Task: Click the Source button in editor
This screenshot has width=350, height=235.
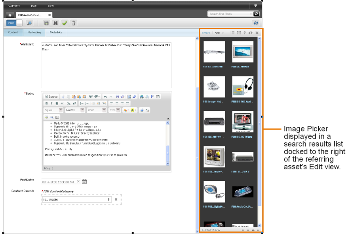Action: (x=51, y=97)
